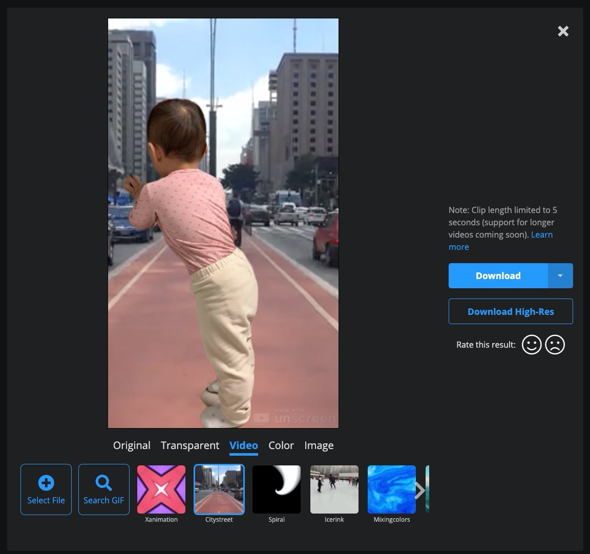This screenshot has height=554, width=590.
Task: Apply the Mixingcolors background thumbnail
Action: [392, 489]
